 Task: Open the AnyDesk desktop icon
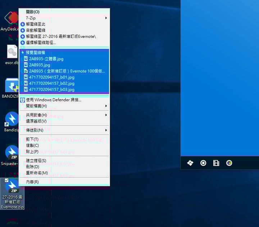[x=12, y=18]
